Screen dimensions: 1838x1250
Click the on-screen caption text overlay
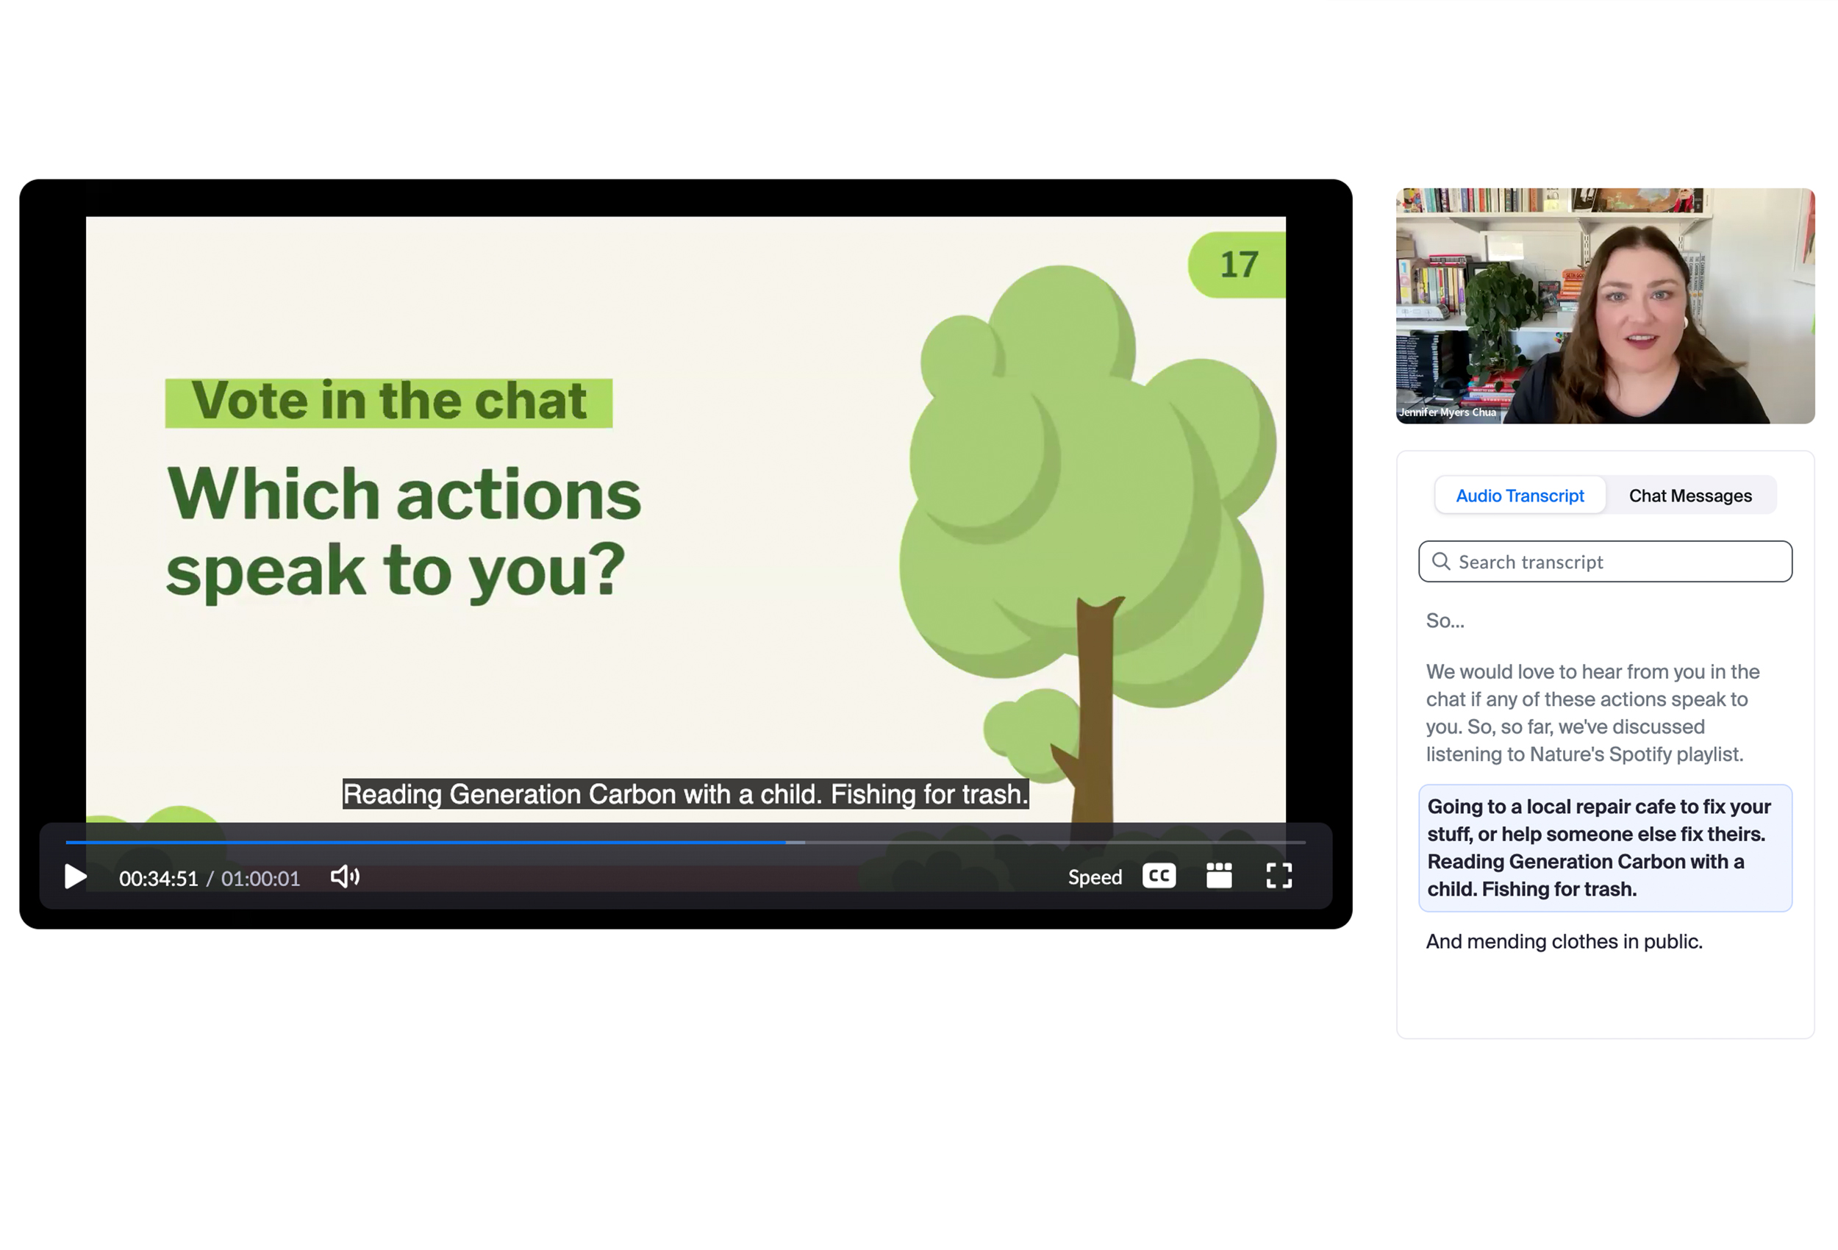coord(685,793)
